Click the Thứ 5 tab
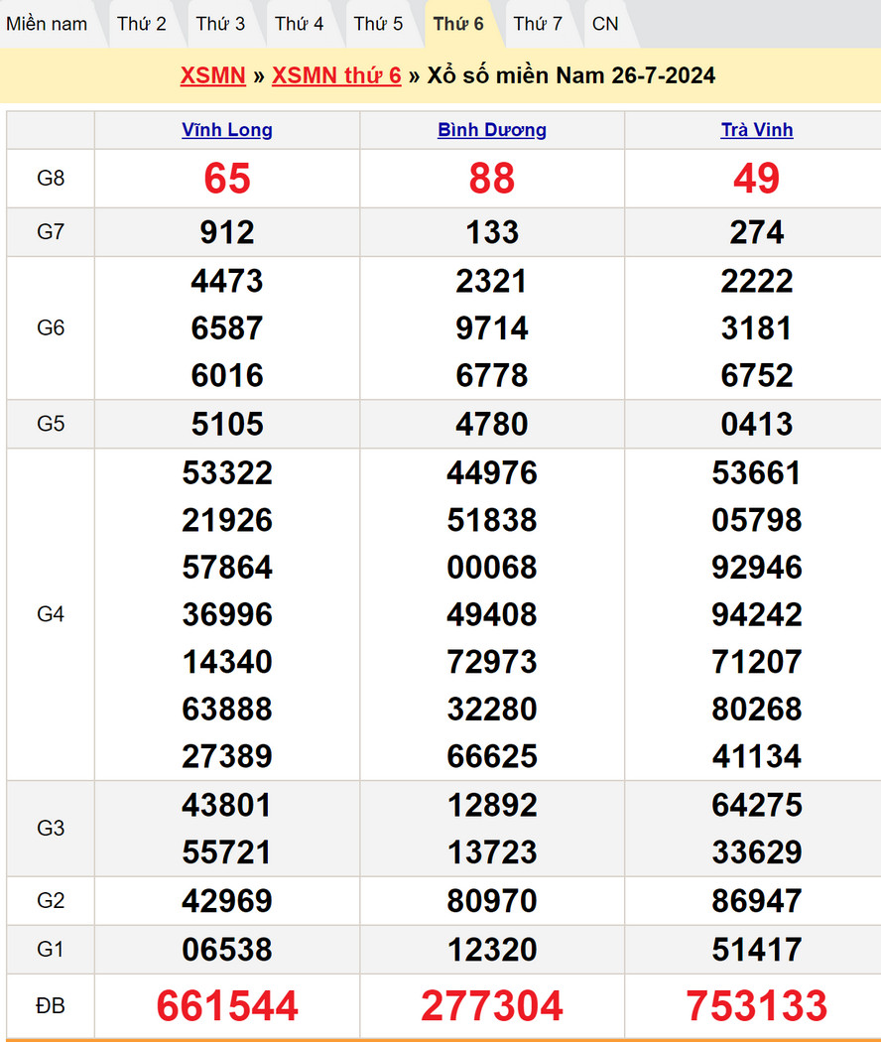881x1042 pixels. point(379,24)
